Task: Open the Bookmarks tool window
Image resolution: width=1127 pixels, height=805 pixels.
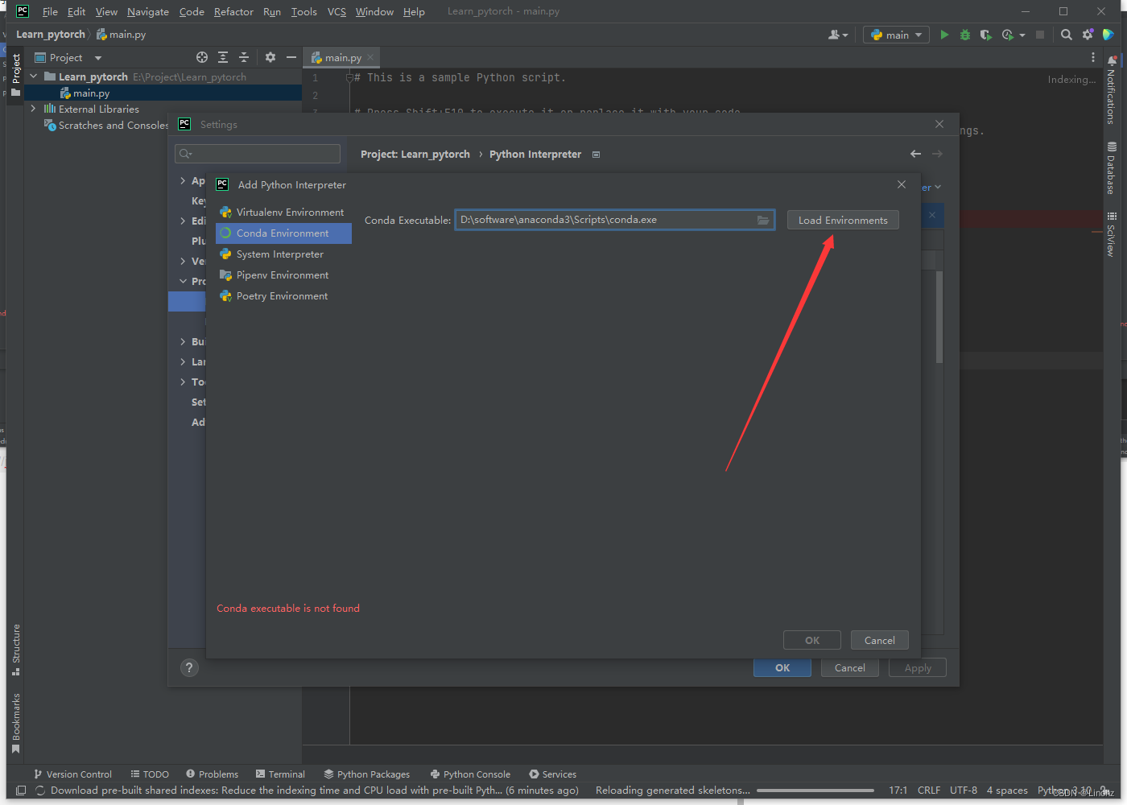Action: point(16,723)
